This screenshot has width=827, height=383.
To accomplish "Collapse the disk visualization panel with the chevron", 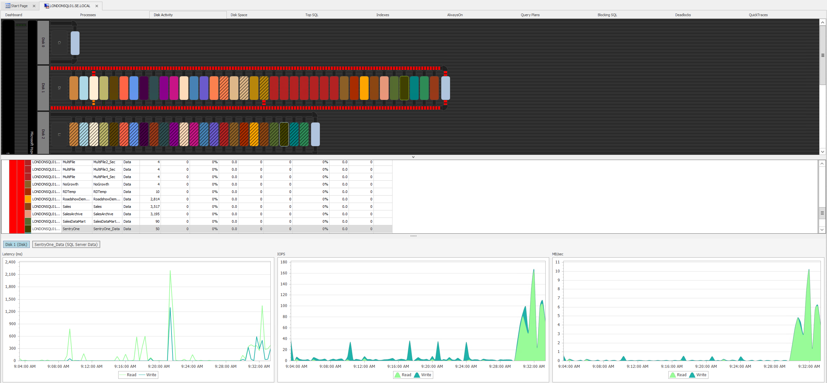I will (413, 157).
